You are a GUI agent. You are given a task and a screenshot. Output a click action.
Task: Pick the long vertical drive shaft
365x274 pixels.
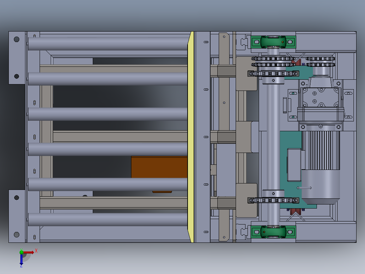pos(273,137)
